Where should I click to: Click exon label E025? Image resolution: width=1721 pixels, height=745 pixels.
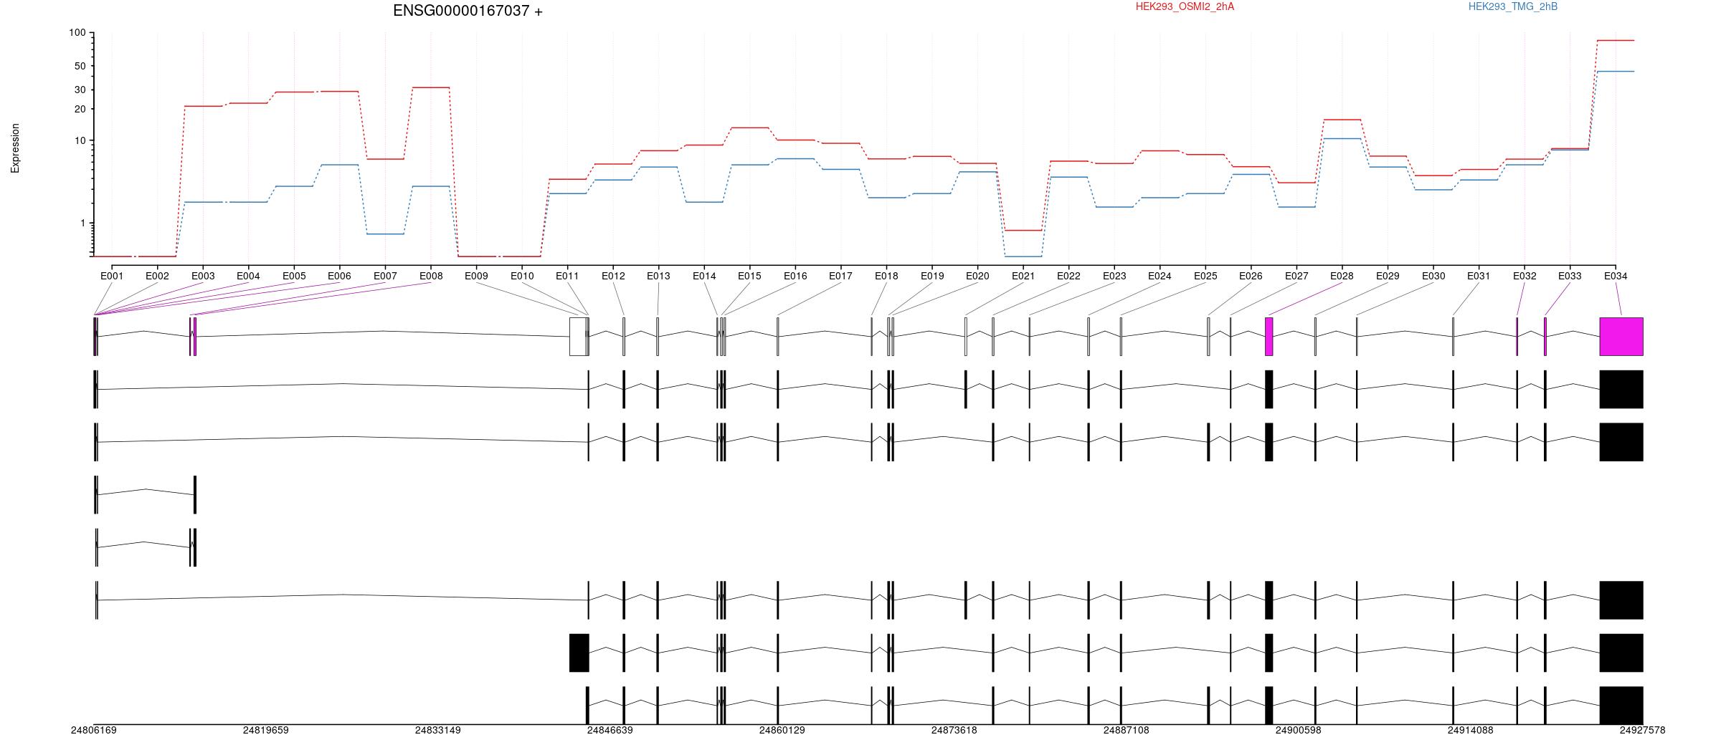(x=1205, y=276)
